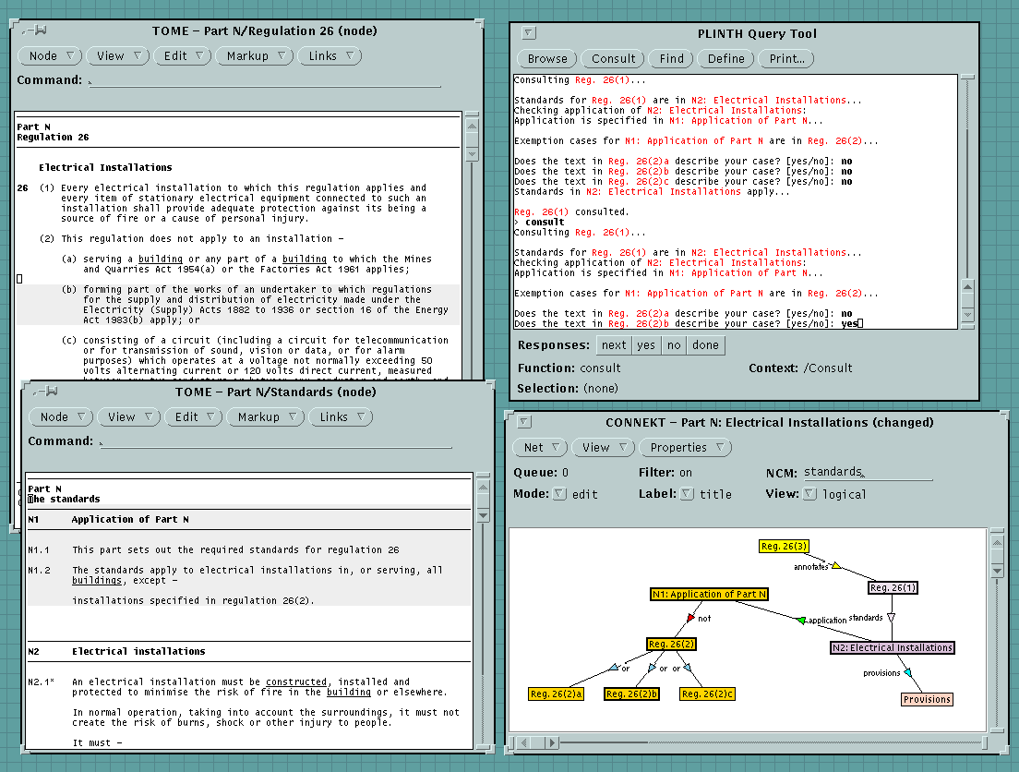Open Links menu in Standards window
1019x772 pixels.
[x=341, y=416]
